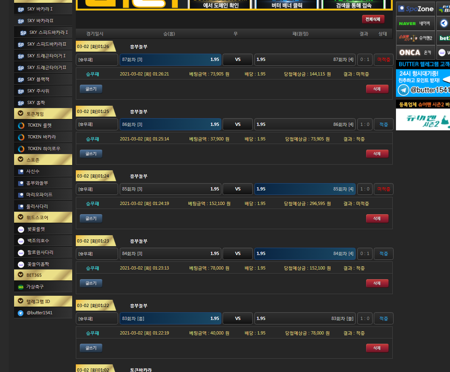This screenshot has width=450, height=372.
Task: Click the 벚꽃룰렛 icon in sidebar
Action: pos(21,230)
